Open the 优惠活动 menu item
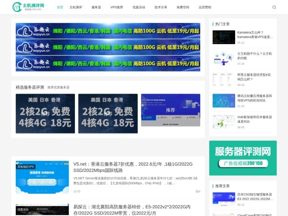Screen dimensions: 288x216 (x=139, y=7)
